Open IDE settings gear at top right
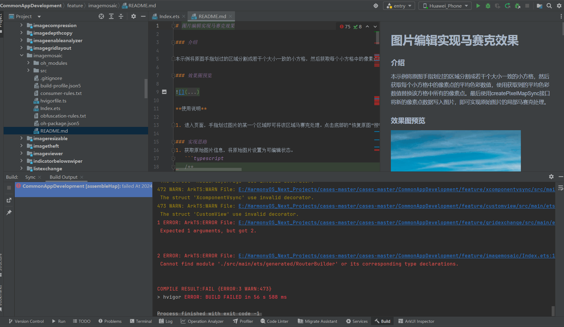The height and width of the screenshot is (327, 564). point(559,6)
